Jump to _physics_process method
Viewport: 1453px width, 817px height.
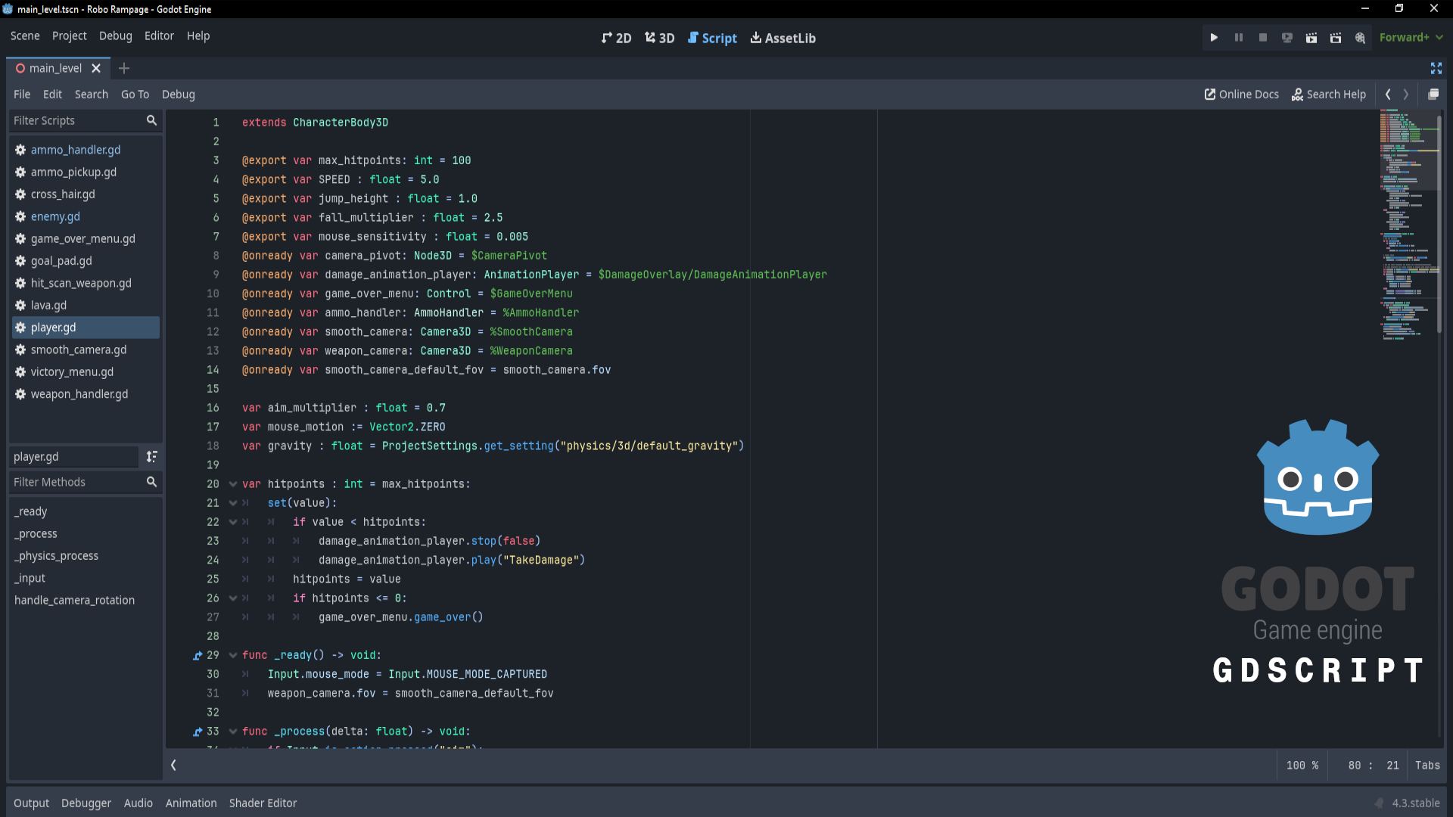pyautogui.click(x=85, y=556)
